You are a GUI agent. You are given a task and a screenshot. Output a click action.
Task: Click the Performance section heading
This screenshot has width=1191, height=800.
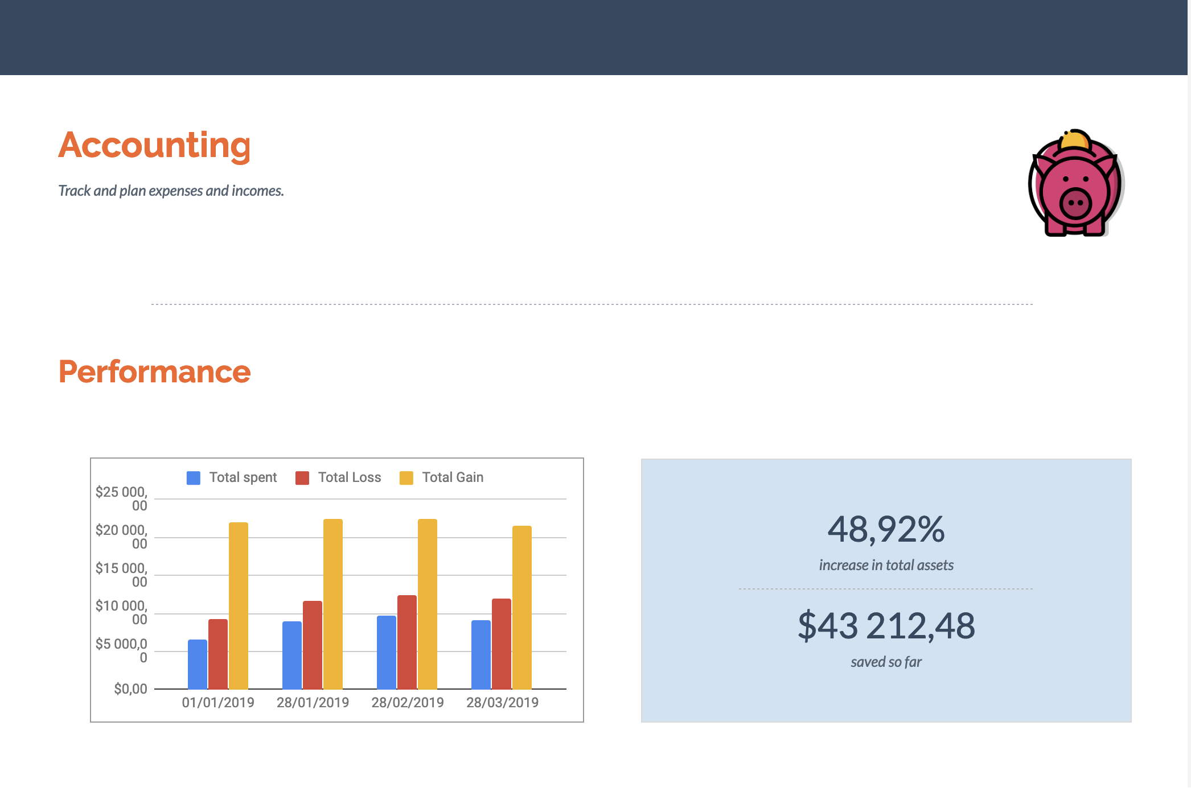click(x=154, y=372)
